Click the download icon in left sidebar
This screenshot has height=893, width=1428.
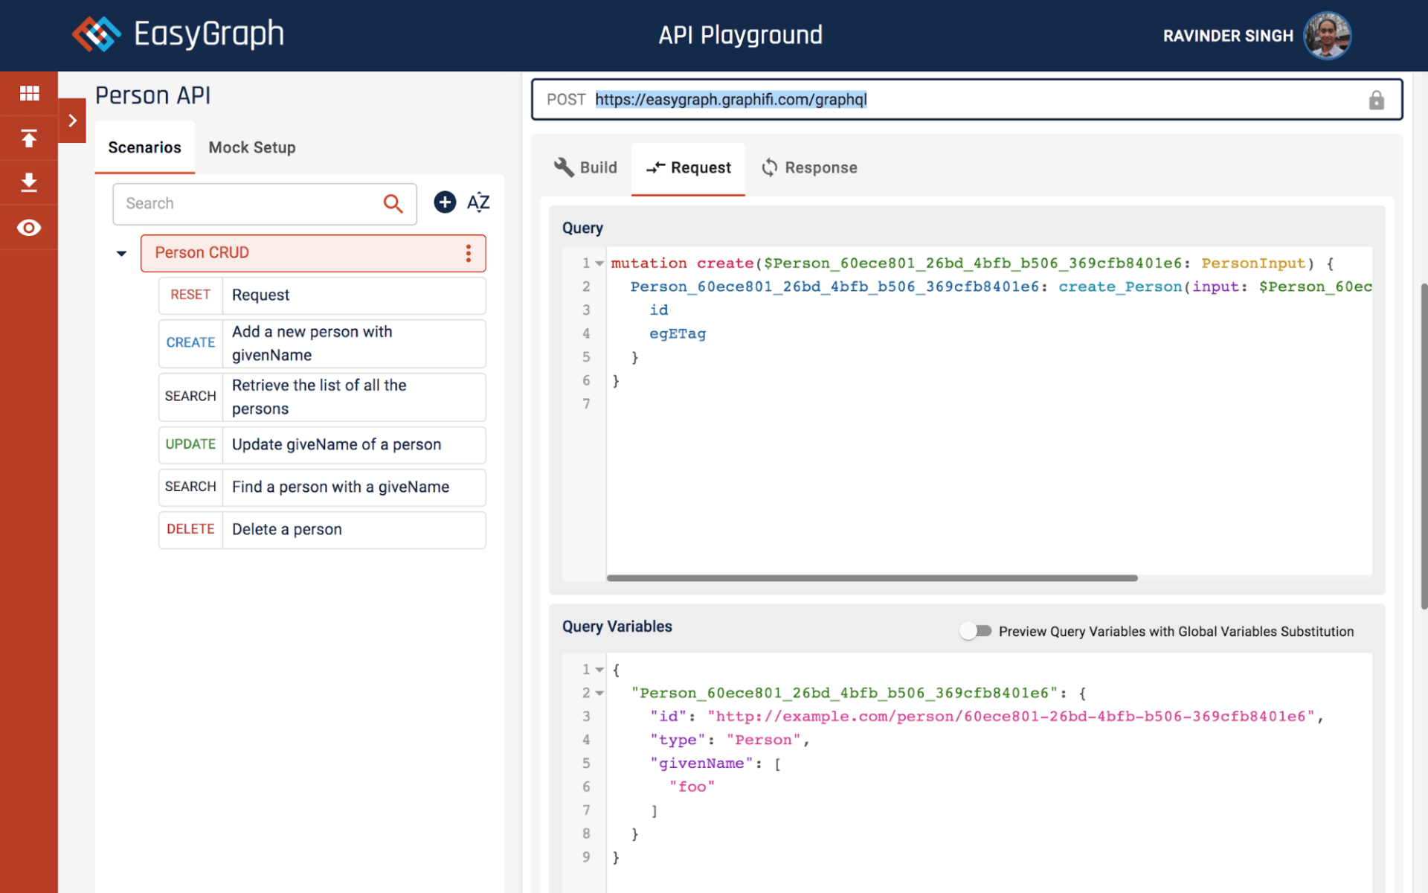coord(29,182)
